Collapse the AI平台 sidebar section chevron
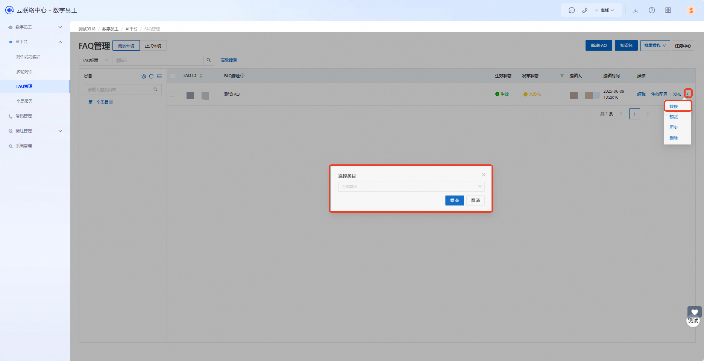Screen dimensions: 704x361 coord(60,42)
